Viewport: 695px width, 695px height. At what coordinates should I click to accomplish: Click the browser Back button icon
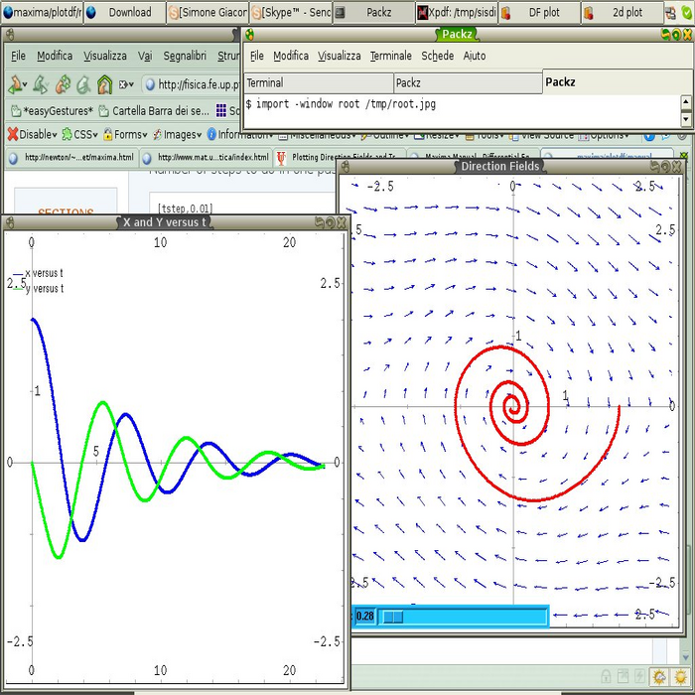pos(15,84)
